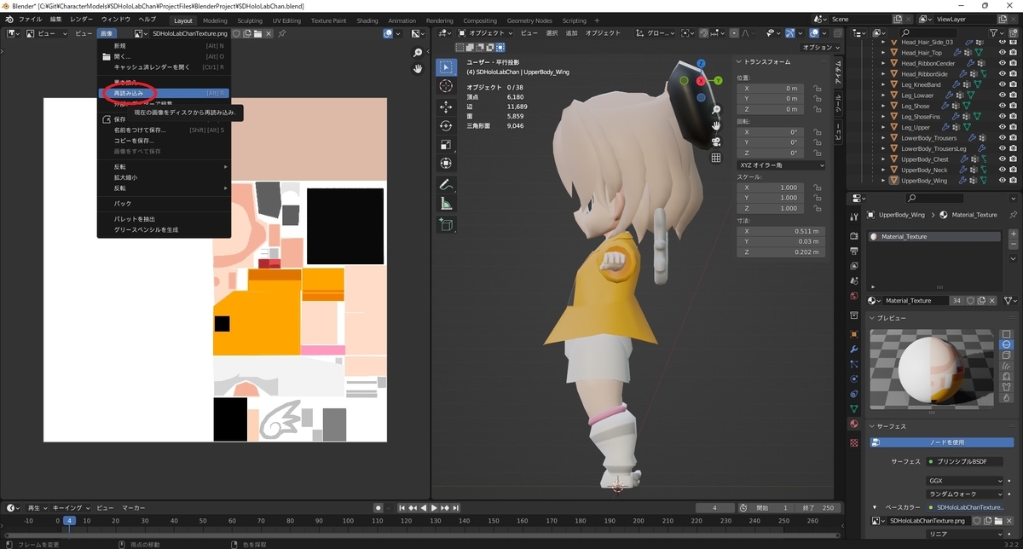
Task: Toggle camera view icon in 3D viewport
Action: (717, 142)
